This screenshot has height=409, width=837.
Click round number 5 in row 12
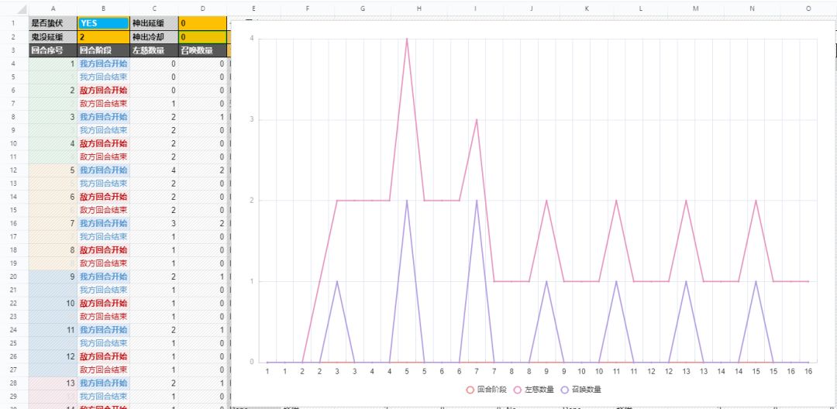point(53,170)
